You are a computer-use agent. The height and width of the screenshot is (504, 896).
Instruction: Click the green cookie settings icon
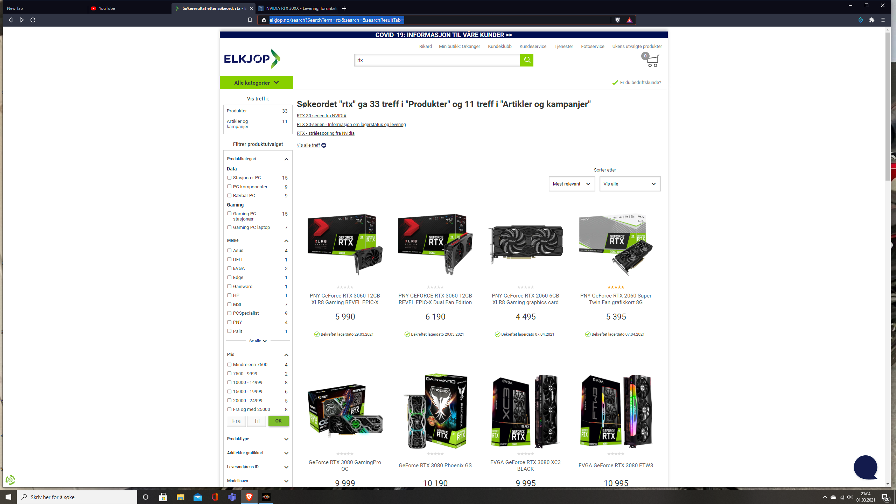click(10, 480)
